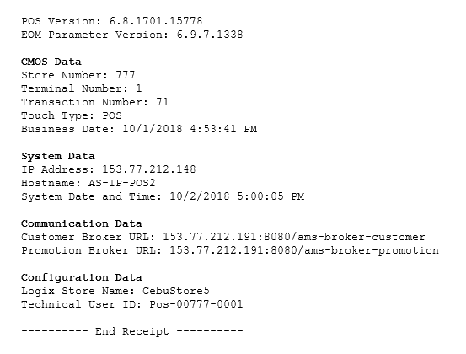Screen dimensions: 466x354
Task: Click the Communication Data heading
Action: (x=82, y=223)
